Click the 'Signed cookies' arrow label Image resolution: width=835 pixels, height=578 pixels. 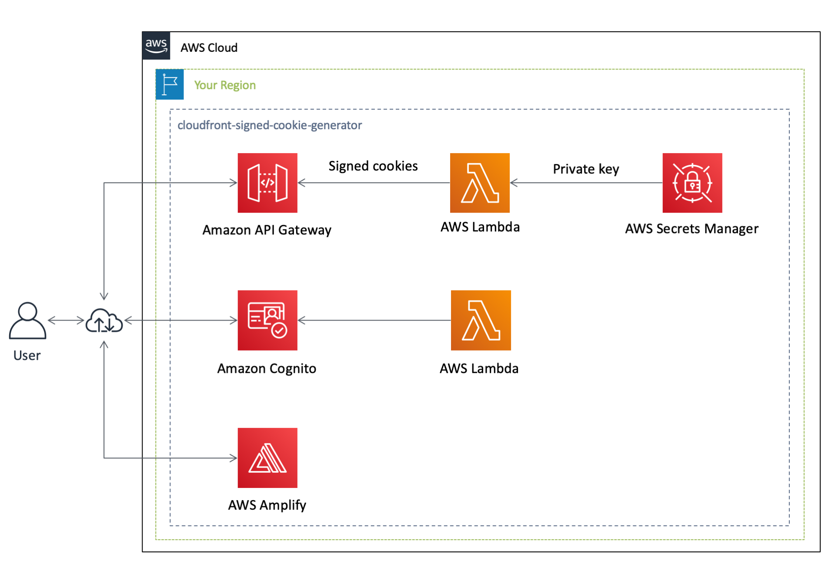pos(373,166)
